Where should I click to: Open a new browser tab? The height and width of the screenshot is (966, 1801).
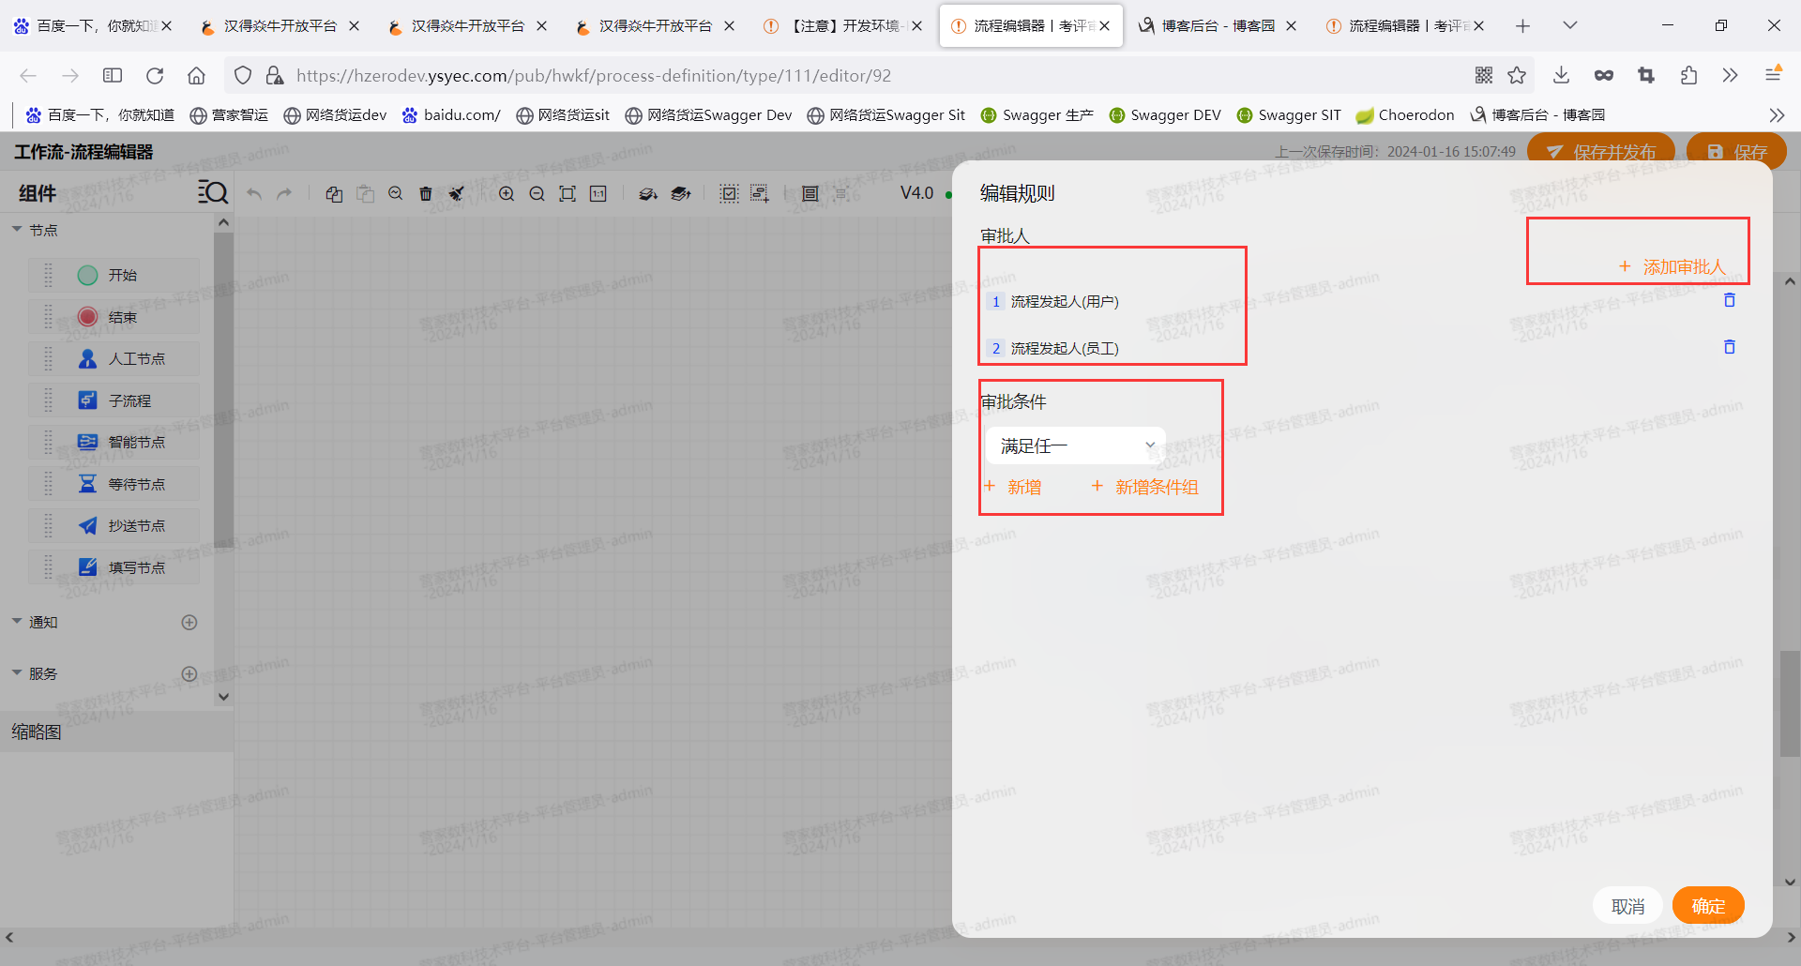(1523, 25)
